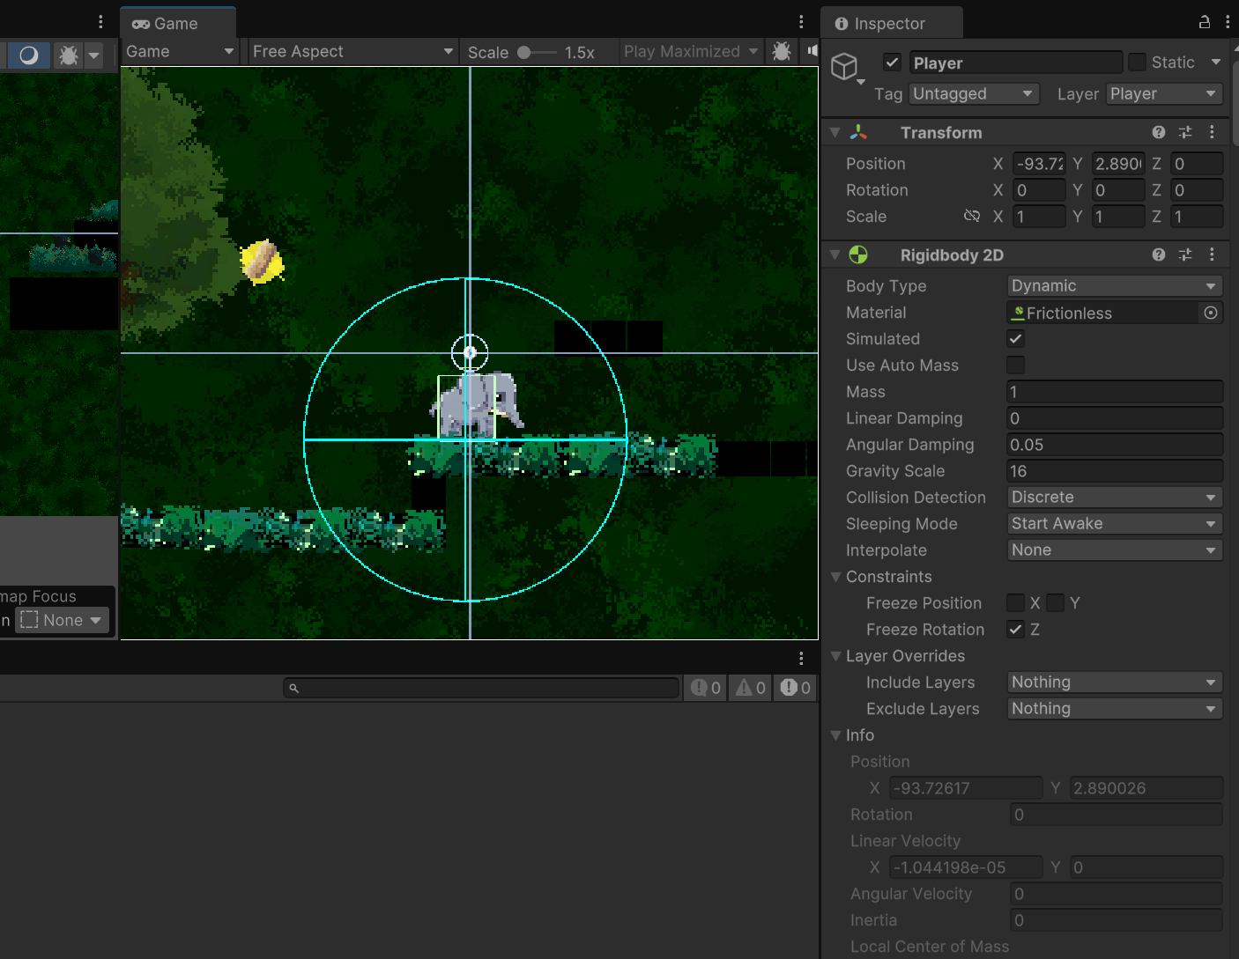Viewport: 1239px width, 959px height.
Task: Toggle the Scale constrained proportions link icon
Action: tap(972, 216)
